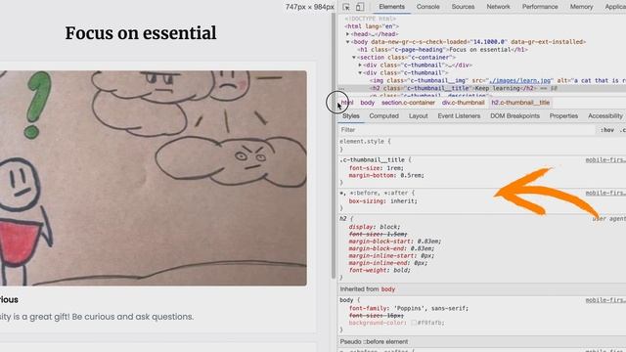Switch to the Console tab
Image resolution: width=626 pixels, height=352 pixels.
tap(427, 7)
